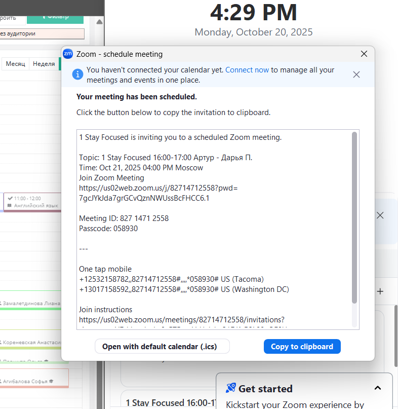Click the Meeting ID 827 1471 2558 line
This screenshot has width=398, height=409.
124,218
